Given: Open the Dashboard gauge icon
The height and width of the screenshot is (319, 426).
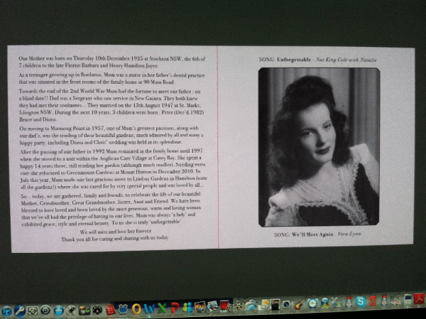Looking at the screenshot, I should coord(97,310).
